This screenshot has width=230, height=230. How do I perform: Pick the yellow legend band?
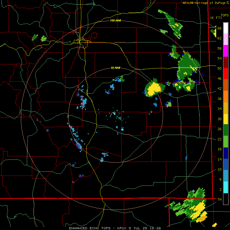(x=226, y=119)
